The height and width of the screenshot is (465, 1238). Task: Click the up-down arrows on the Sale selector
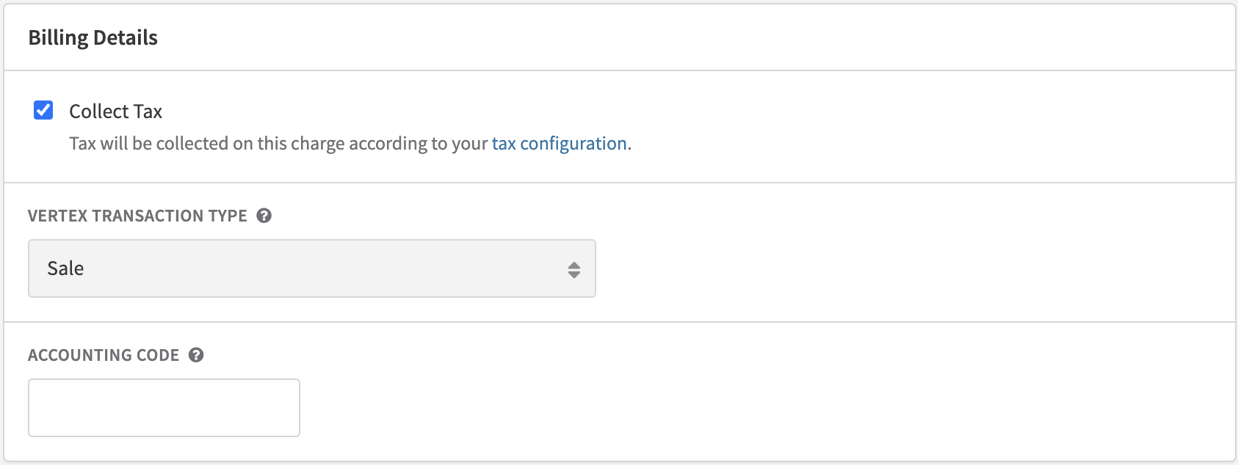tap(574, 269)
